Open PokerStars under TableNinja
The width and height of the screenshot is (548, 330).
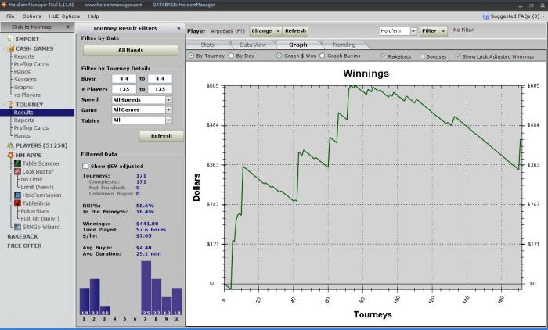[35, 211]
